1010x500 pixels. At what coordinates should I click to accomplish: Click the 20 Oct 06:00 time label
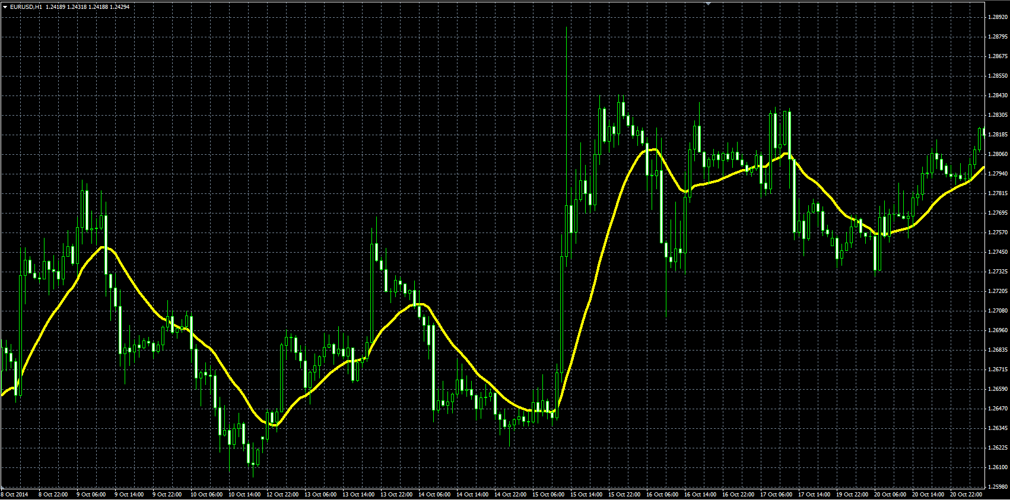point(890,495)
